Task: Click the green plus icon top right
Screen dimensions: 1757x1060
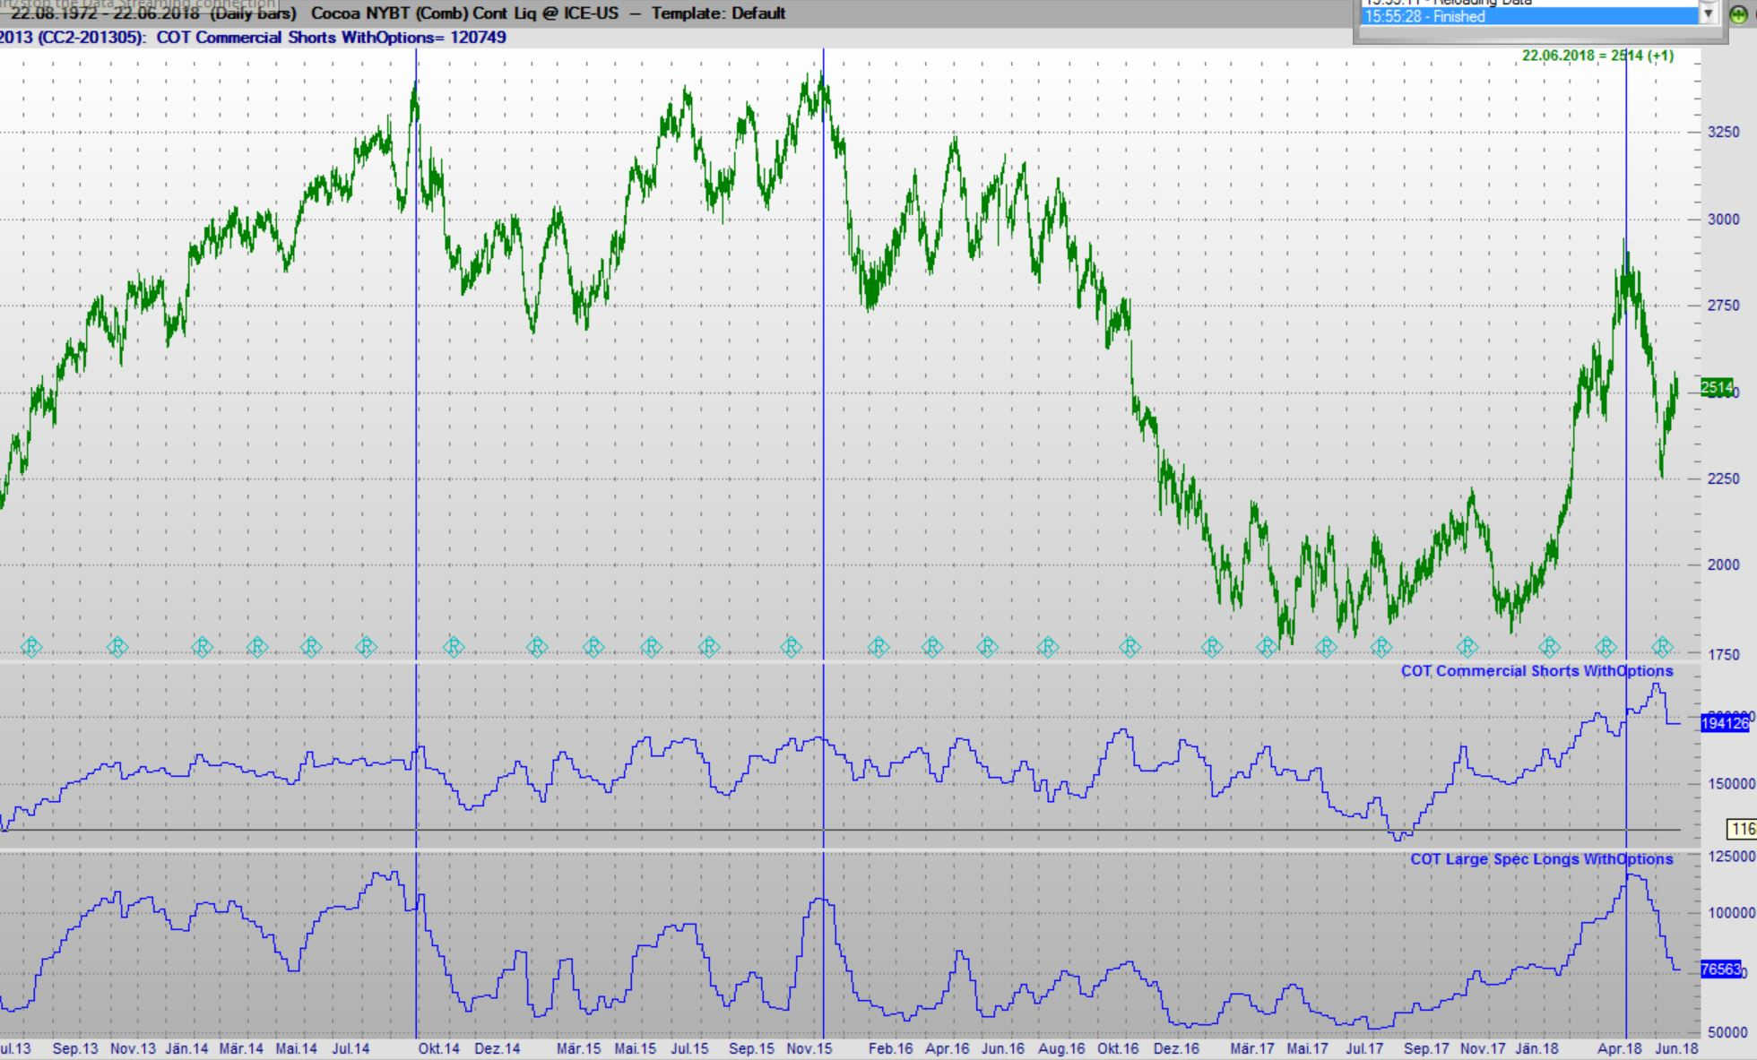Action: tap(1737, 14)
